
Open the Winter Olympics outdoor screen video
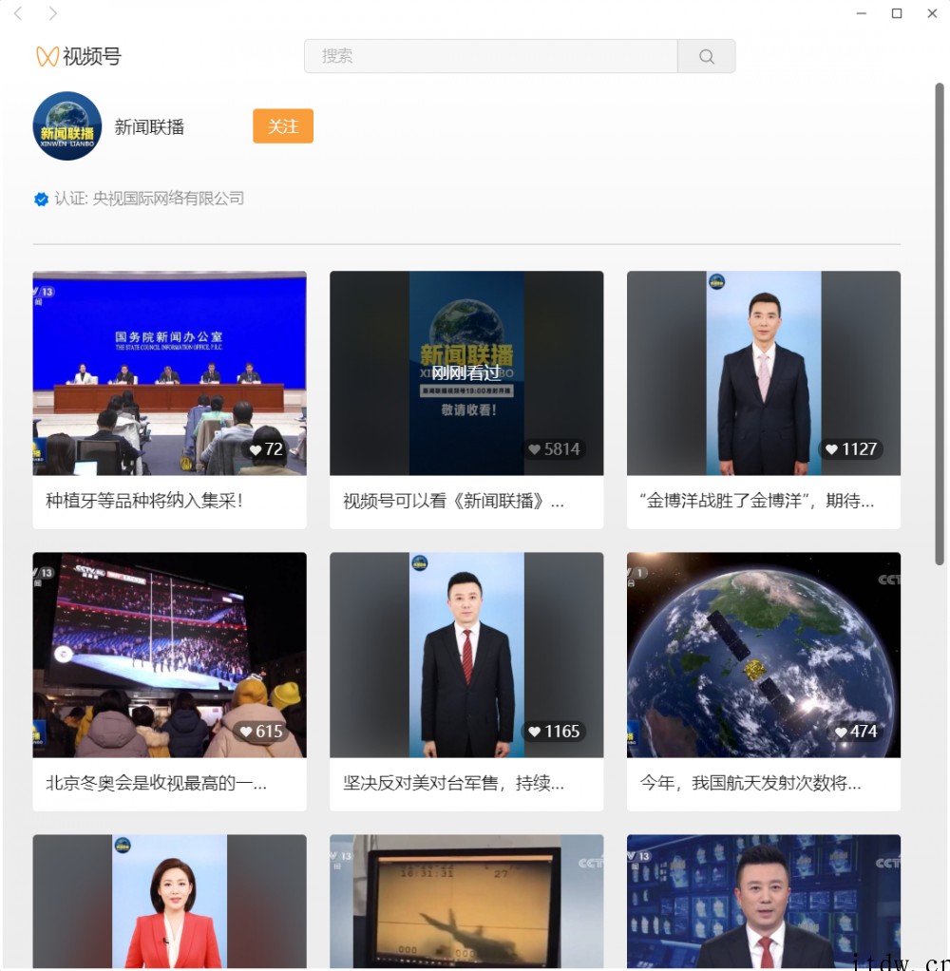(169, 655)
